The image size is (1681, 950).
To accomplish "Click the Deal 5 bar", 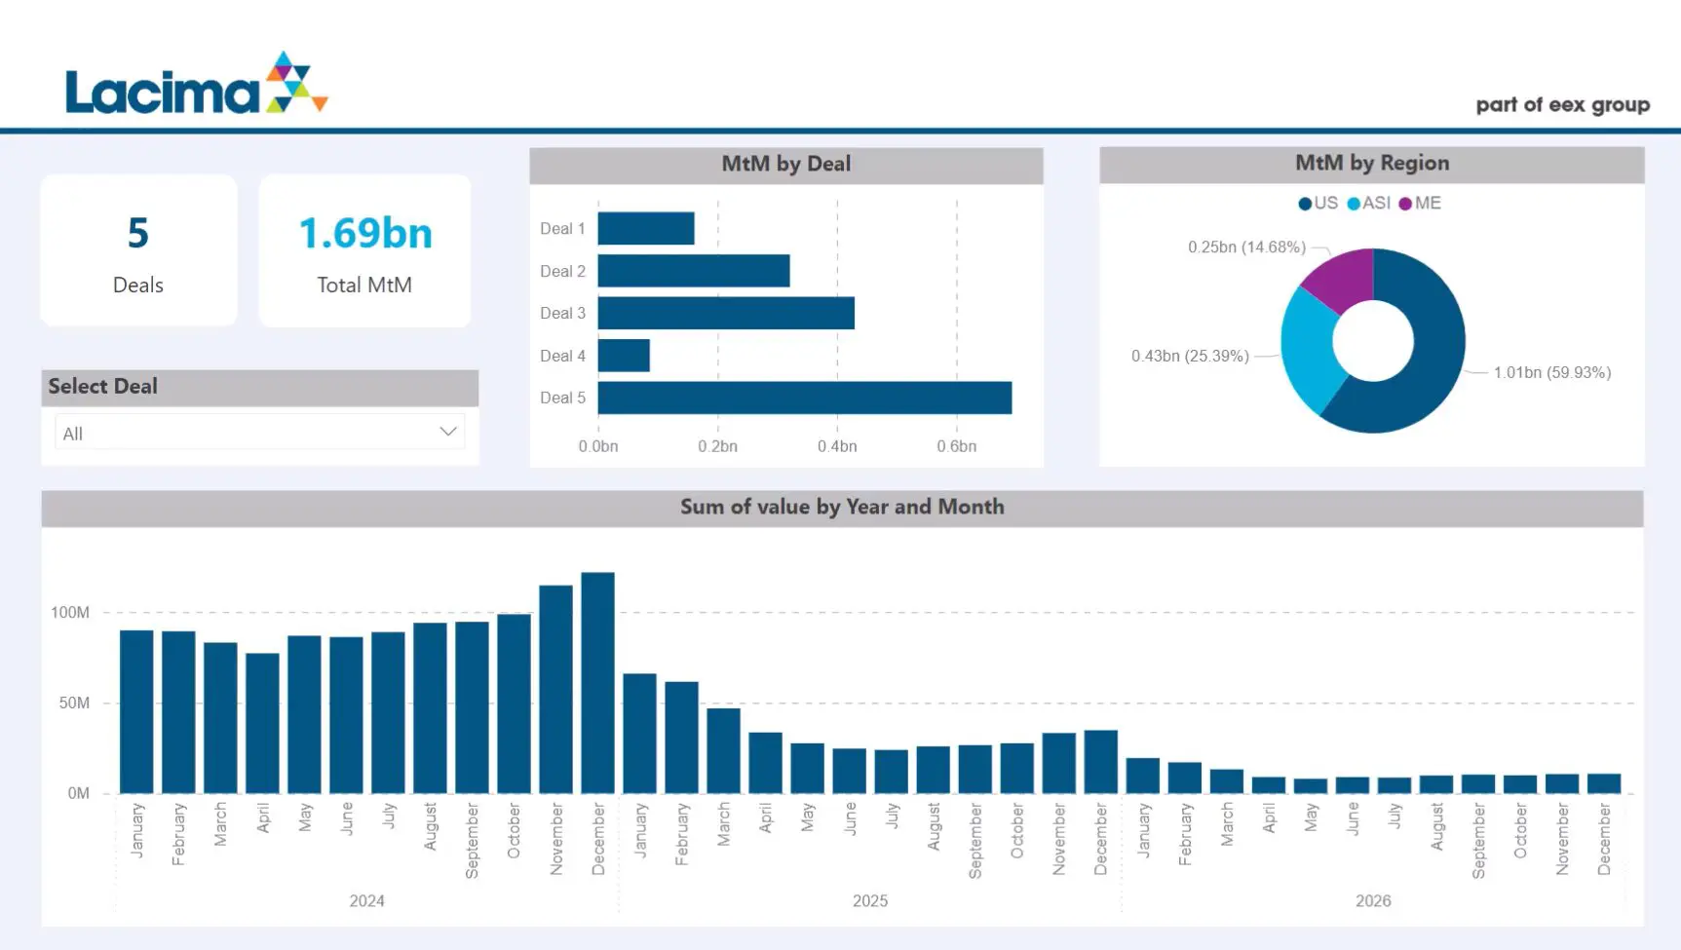I will click(x=805, y=398).
